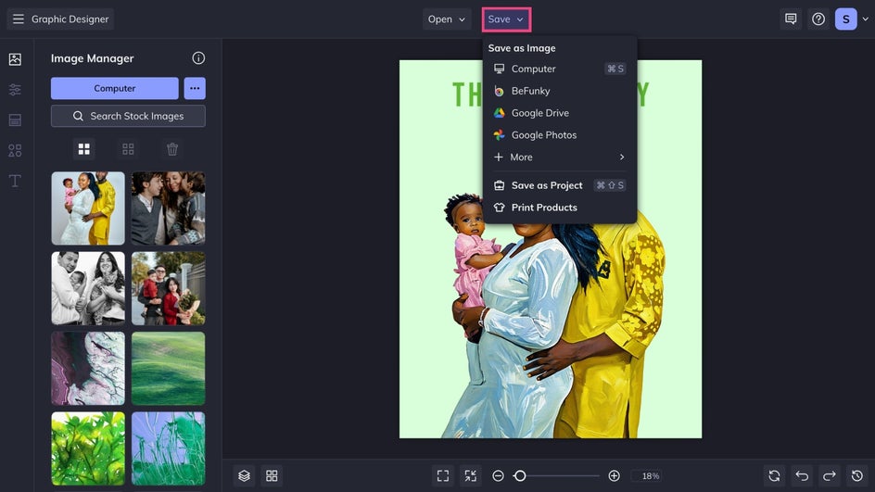
Task: Open the hamburger main menu
Action: pos(19,19)
